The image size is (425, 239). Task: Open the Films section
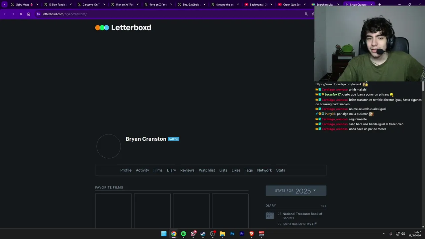[158, 170]
